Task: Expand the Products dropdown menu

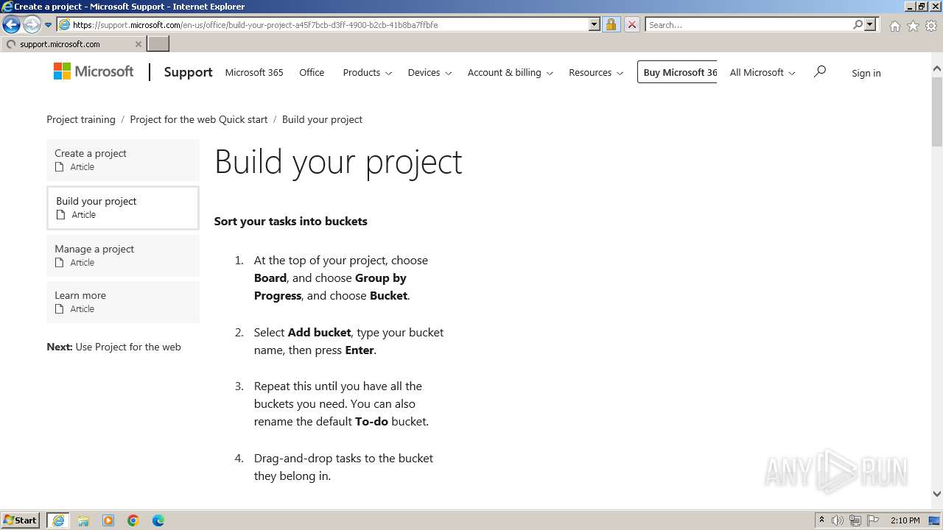Action: pyautogui.click(x=367, y=72)
